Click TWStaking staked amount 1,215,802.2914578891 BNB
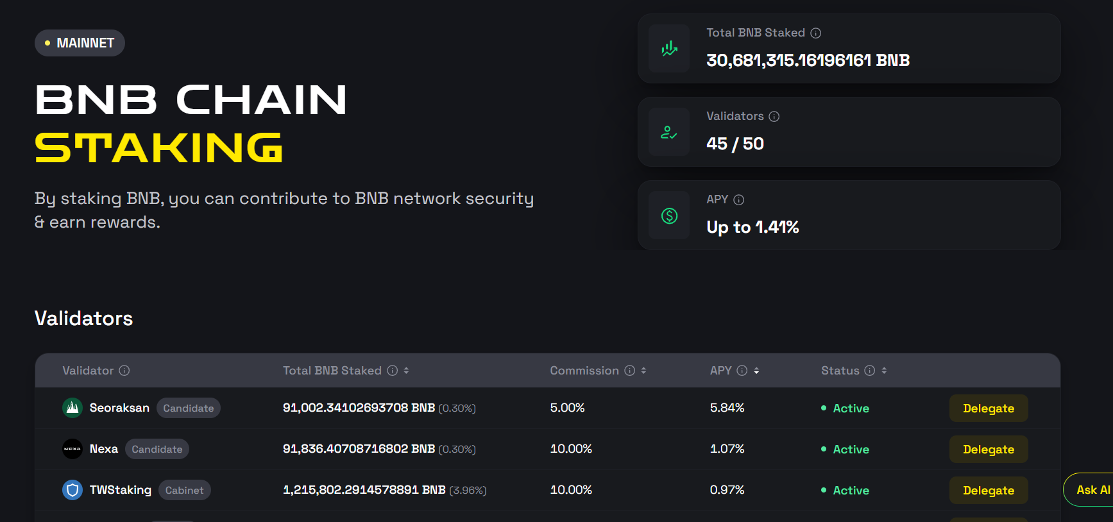 click(x=364, y=490)
